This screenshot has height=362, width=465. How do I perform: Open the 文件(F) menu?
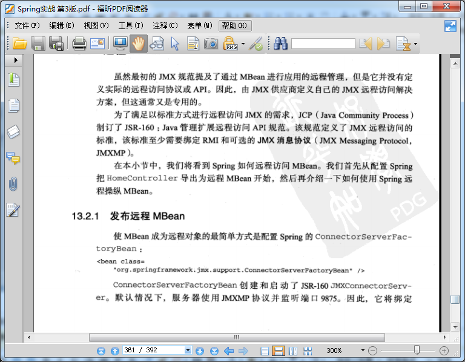click(27, 25)
